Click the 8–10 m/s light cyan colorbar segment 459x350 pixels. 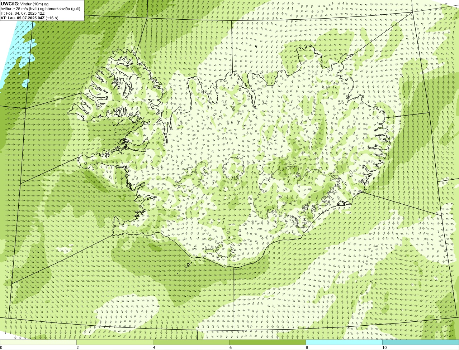click(x=344, y=342)
